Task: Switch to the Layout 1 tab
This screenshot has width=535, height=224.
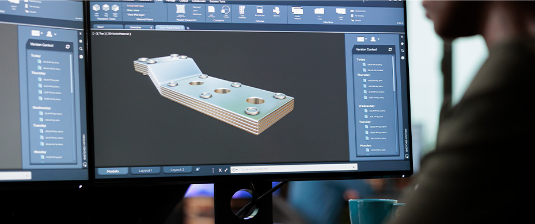Action: [x=145, y=170]
